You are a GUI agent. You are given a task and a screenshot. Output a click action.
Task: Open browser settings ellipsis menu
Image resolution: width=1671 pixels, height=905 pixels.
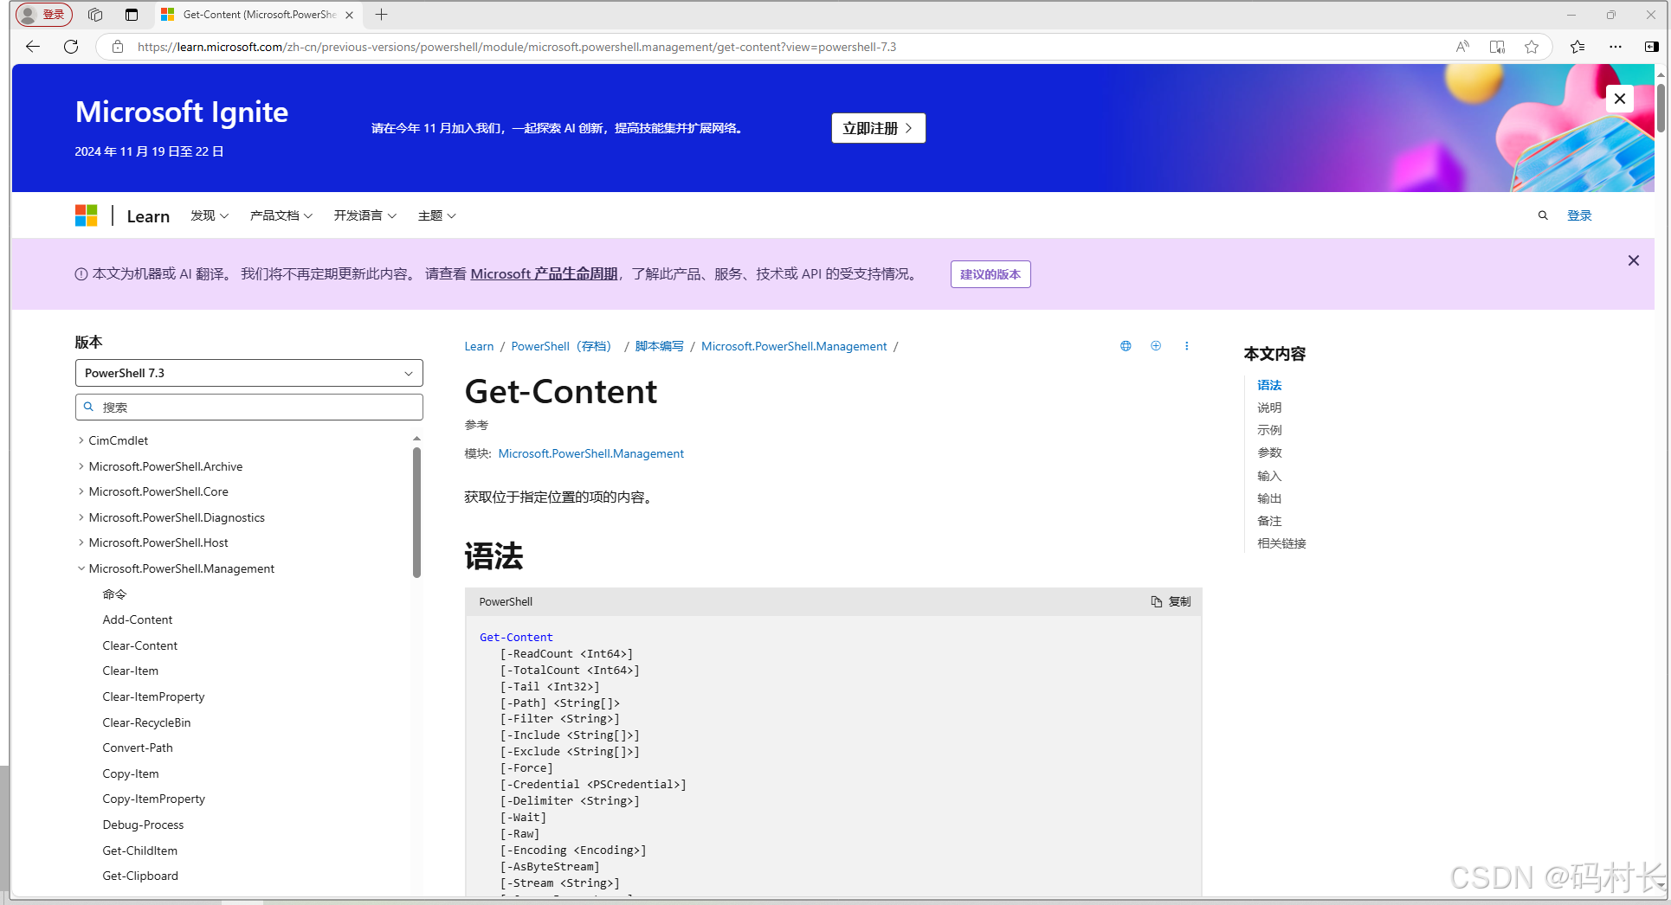pos(1616,47)
